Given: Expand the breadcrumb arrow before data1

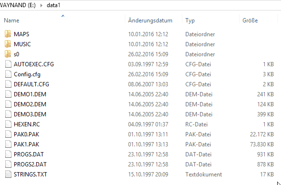Looking at the screenshot, I should 41,5.
